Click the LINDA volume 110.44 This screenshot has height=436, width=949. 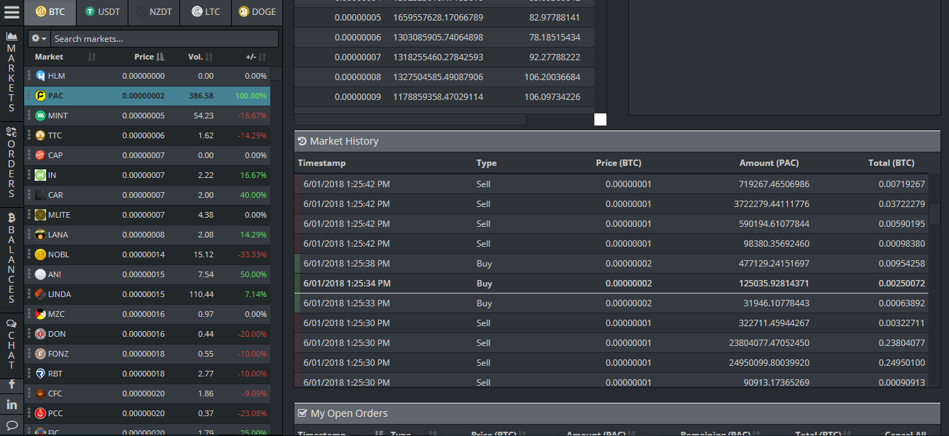[x=201, y=294]
